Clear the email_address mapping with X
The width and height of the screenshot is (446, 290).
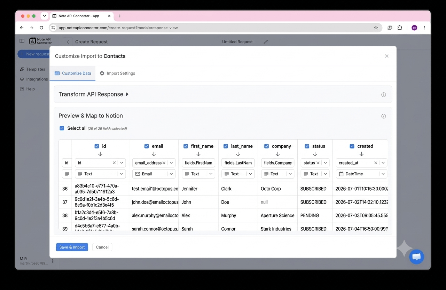coord(164,163)
